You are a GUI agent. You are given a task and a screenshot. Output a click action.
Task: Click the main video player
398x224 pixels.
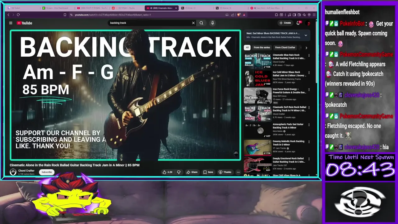[125, 95]
